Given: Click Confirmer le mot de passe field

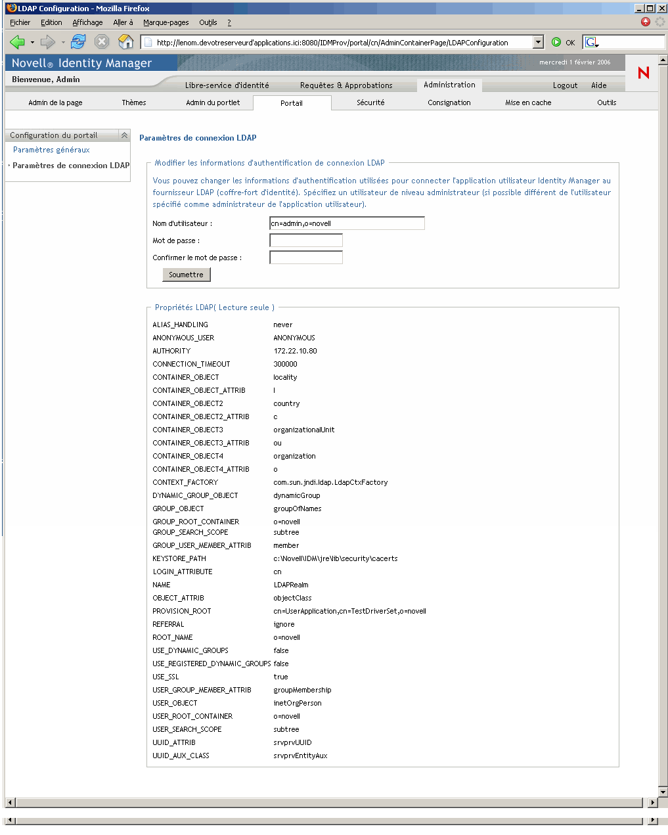Looking at the screenshot, I should point(306,258).
